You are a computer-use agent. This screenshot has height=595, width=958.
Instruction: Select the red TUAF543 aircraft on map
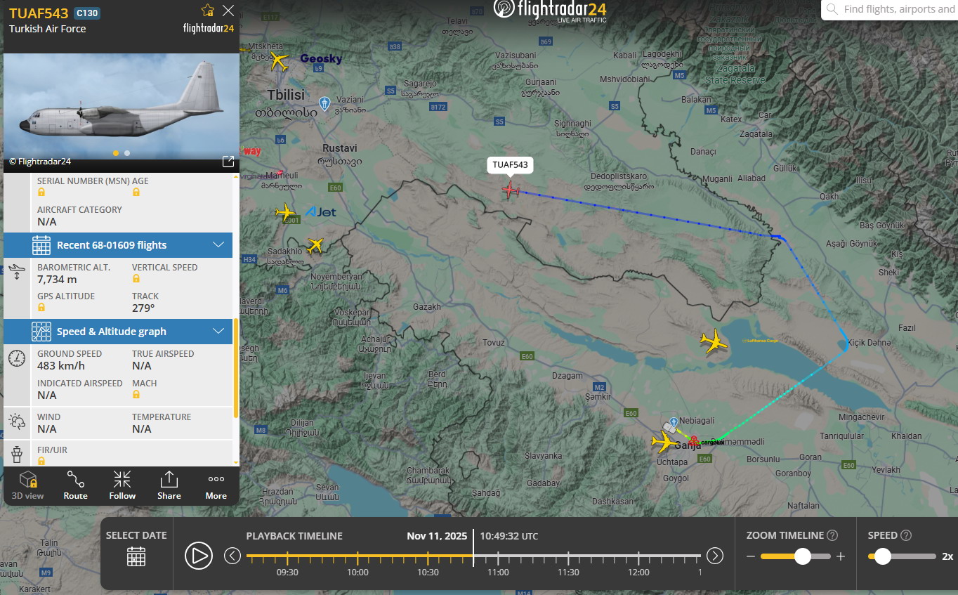[511, 190]
